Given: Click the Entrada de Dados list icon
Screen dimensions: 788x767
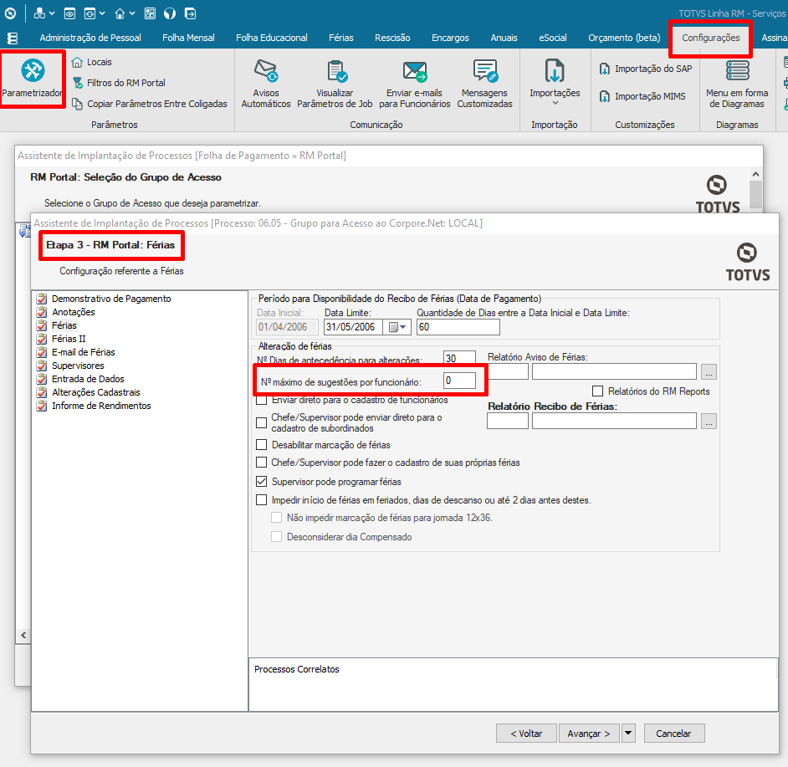Looking at the screenshot, I should tap(42, 379).
